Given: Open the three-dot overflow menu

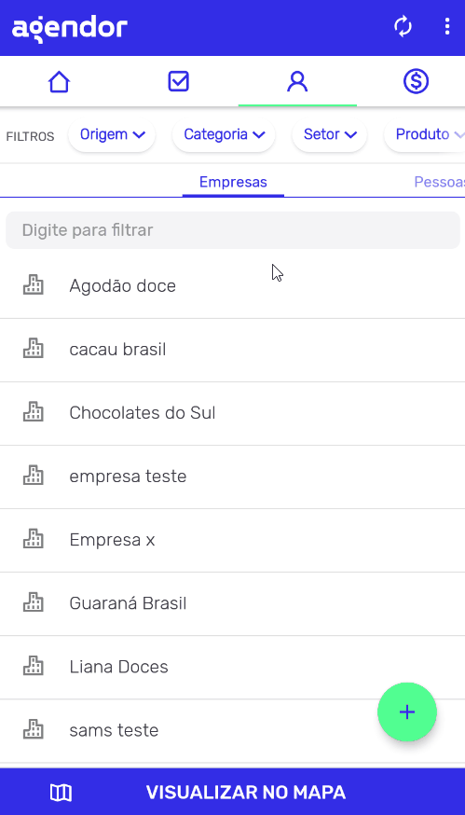Looking at the screenshot, I should coord(446,26).
